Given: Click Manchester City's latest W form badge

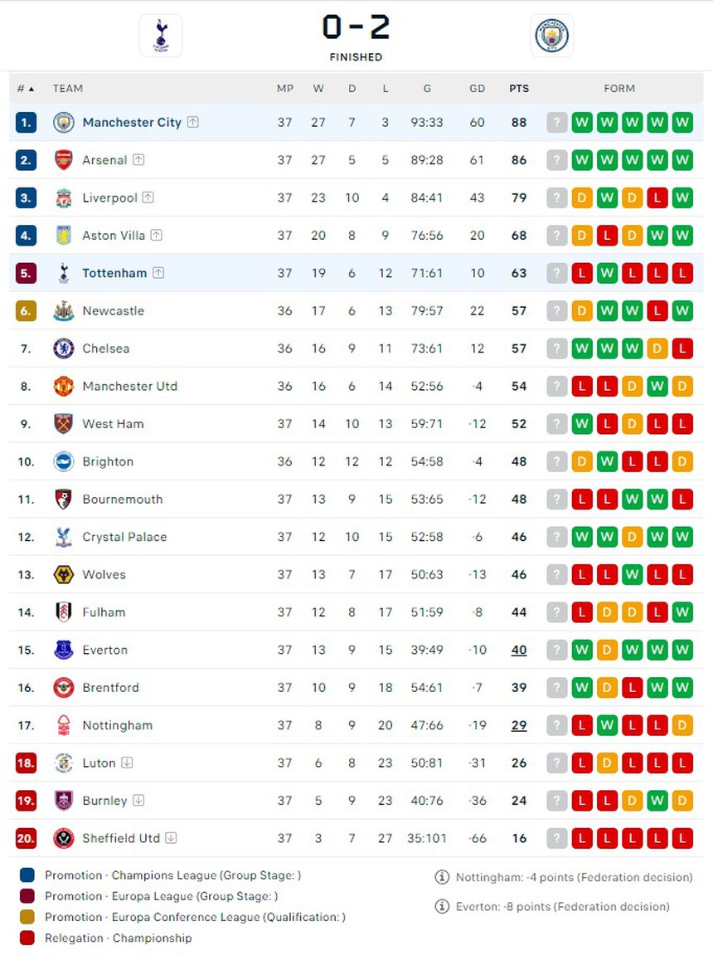Looking at the screenshot, I should click(681, 122).
